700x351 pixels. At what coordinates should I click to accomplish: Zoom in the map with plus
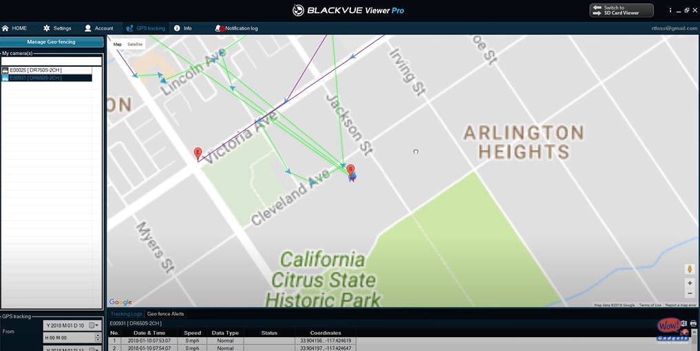(690, 283)
